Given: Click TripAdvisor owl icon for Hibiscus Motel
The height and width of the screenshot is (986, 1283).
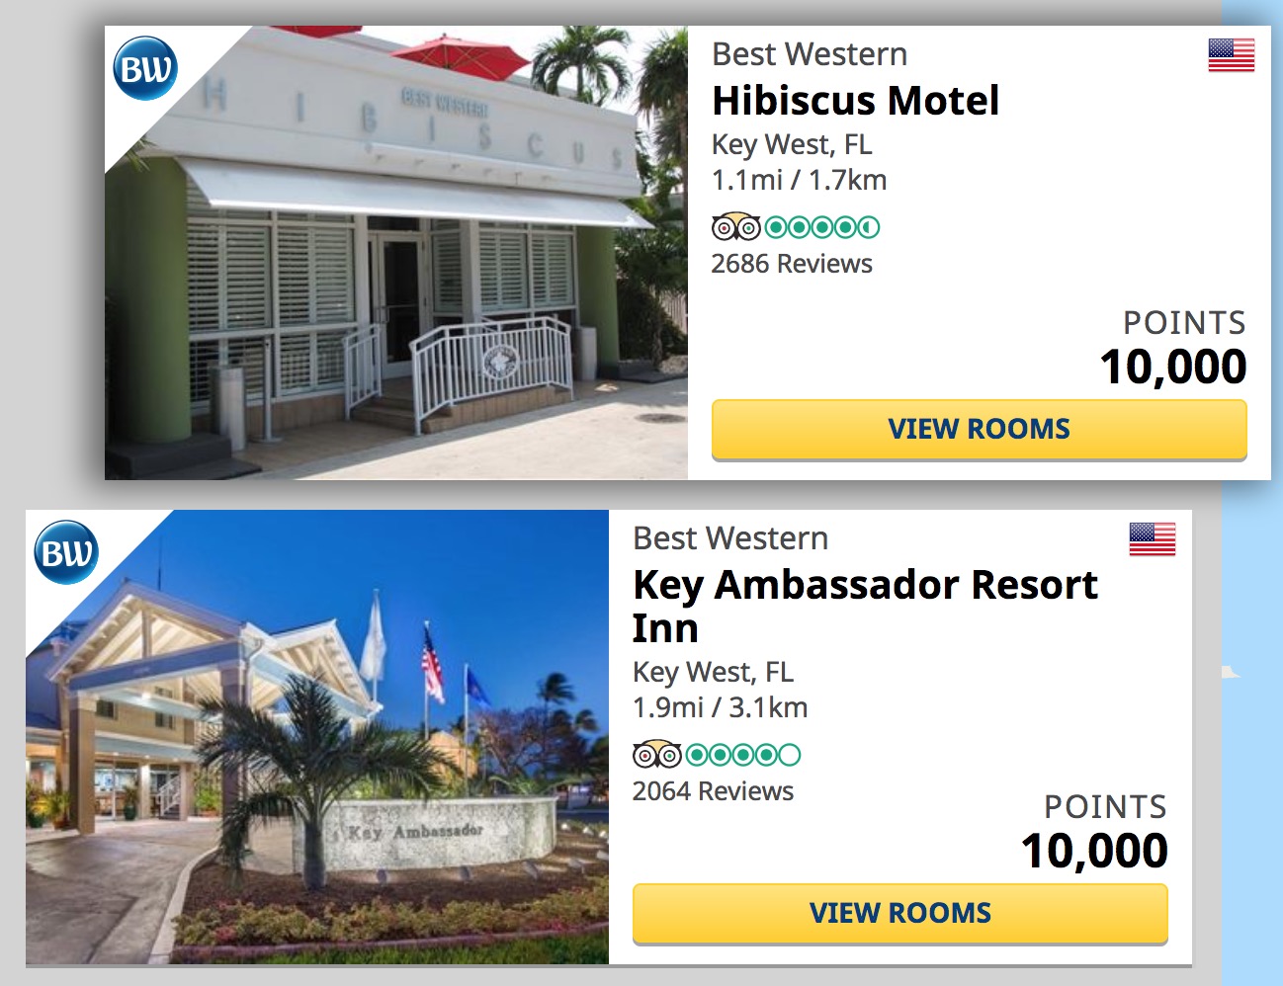Looking at the screenshot, I should 735,227.
